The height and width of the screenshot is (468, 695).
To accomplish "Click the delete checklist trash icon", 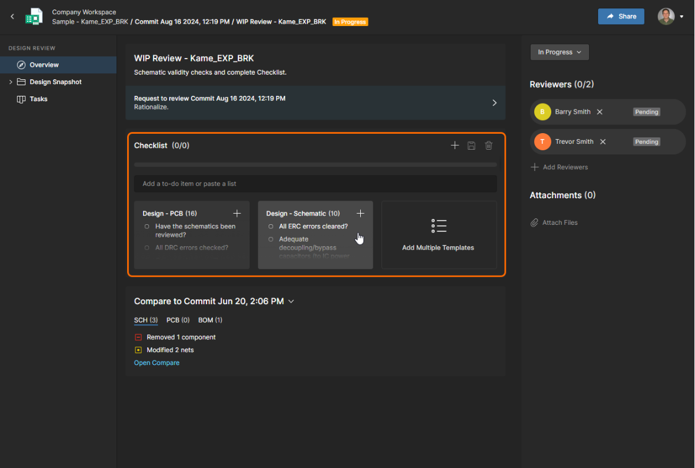I will 489,146.
